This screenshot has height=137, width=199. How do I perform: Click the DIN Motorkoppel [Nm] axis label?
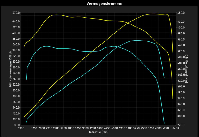(x=187, y=69)
